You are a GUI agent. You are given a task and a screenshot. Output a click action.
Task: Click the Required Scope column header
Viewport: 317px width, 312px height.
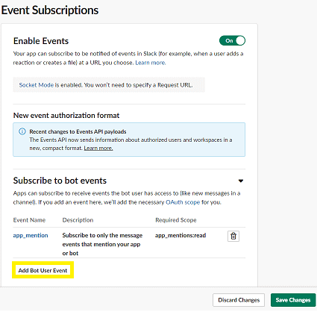click(x=176, y=220)
